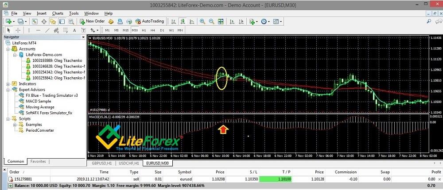Collapse the Accounts tree node
The height and width of the screenshot is (190, 443).
(8, 49)
